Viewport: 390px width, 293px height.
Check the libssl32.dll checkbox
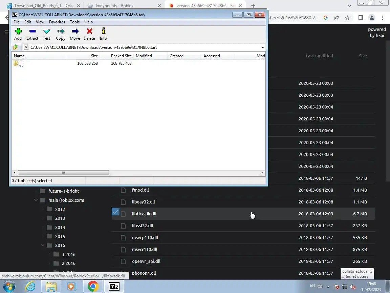coord(123,226)
